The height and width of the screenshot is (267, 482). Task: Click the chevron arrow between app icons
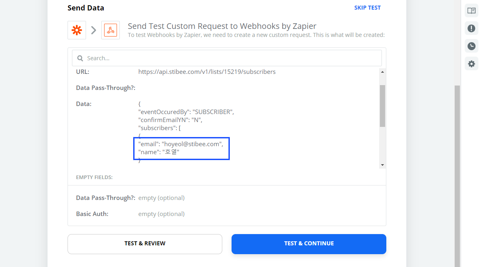click(x=94, y=30)
